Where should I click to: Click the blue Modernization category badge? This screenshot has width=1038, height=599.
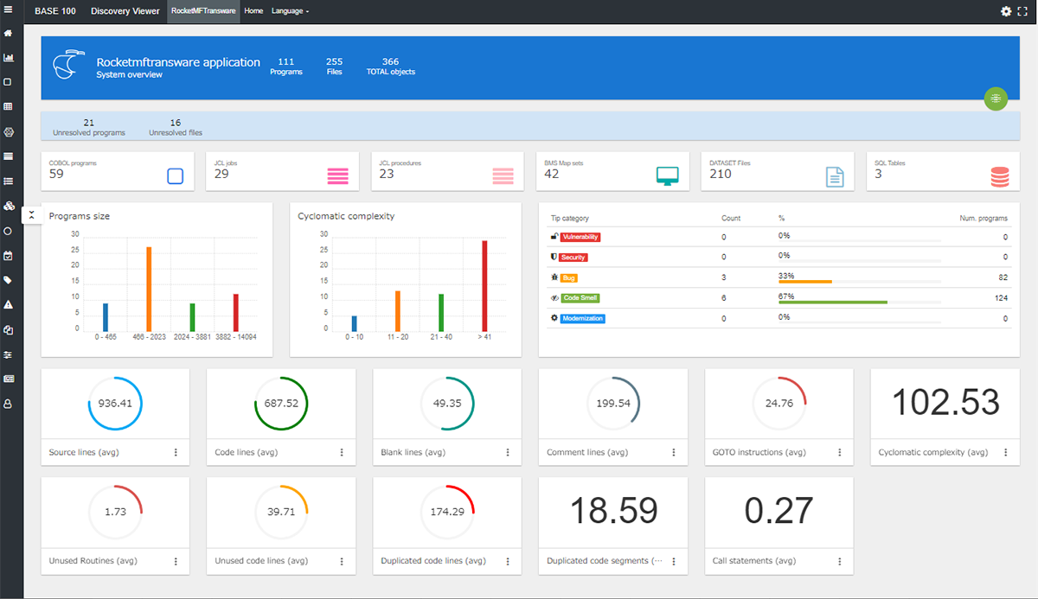(x=583, y=318)
